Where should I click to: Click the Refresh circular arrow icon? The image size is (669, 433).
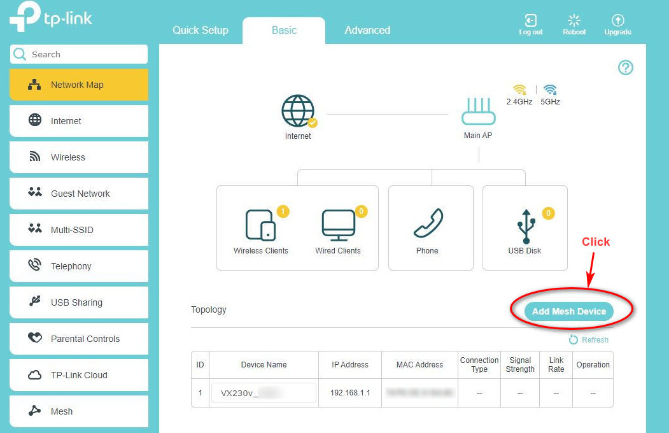coord(573,339)
